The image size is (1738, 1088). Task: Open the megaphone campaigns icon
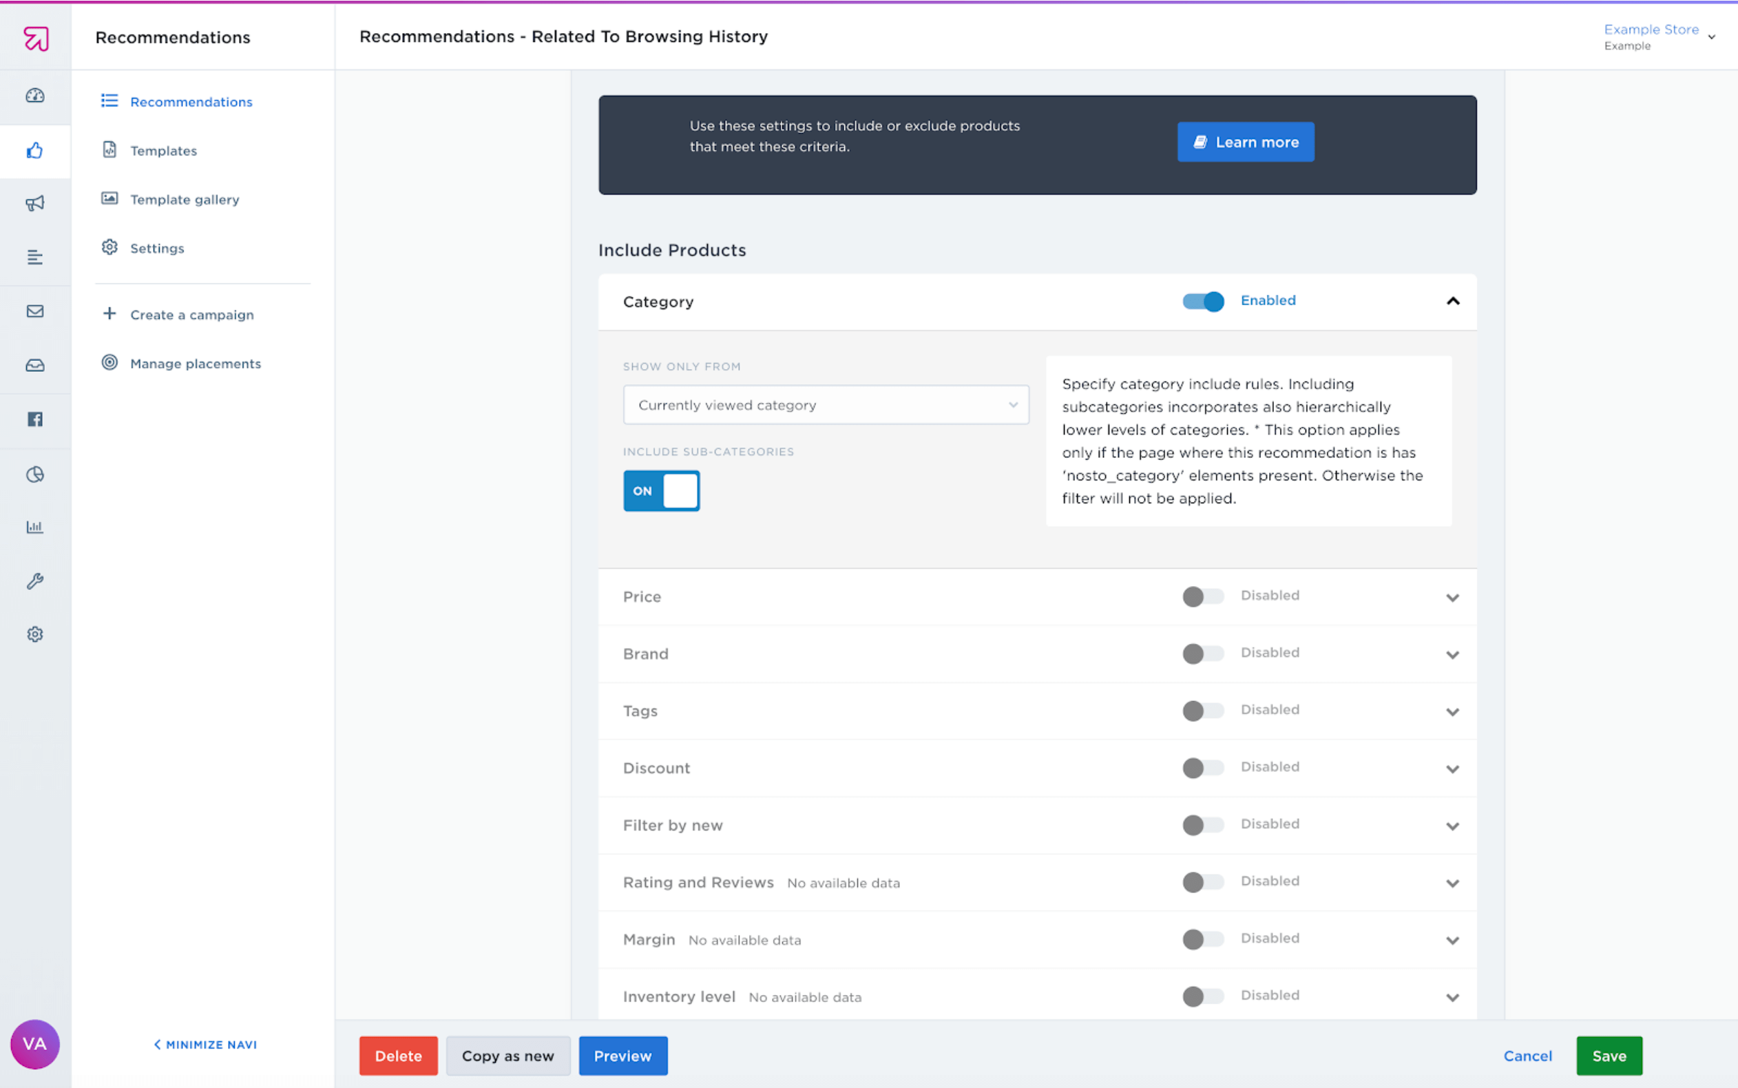(35, 204)
